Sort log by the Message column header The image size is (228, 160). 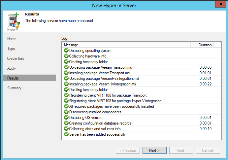click(x=126, y=45)
